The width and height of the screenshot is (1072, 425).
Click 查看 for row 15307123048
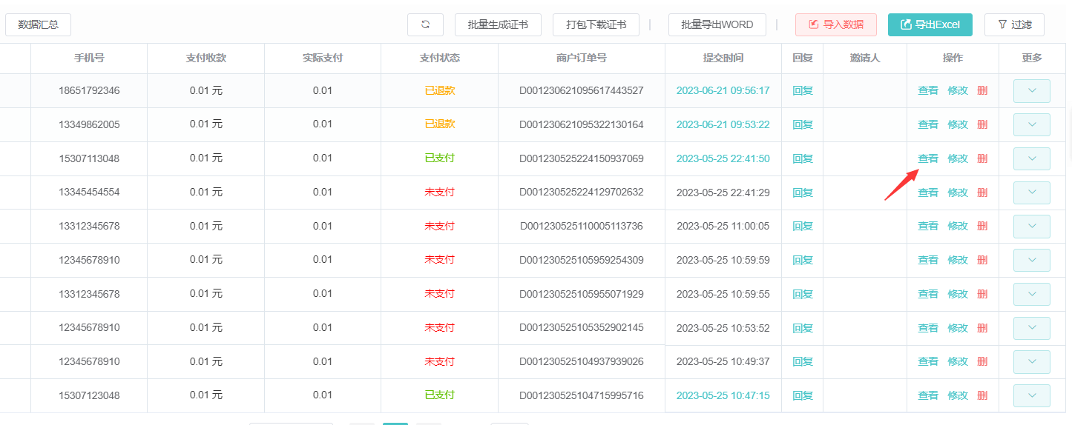[928, 395]
